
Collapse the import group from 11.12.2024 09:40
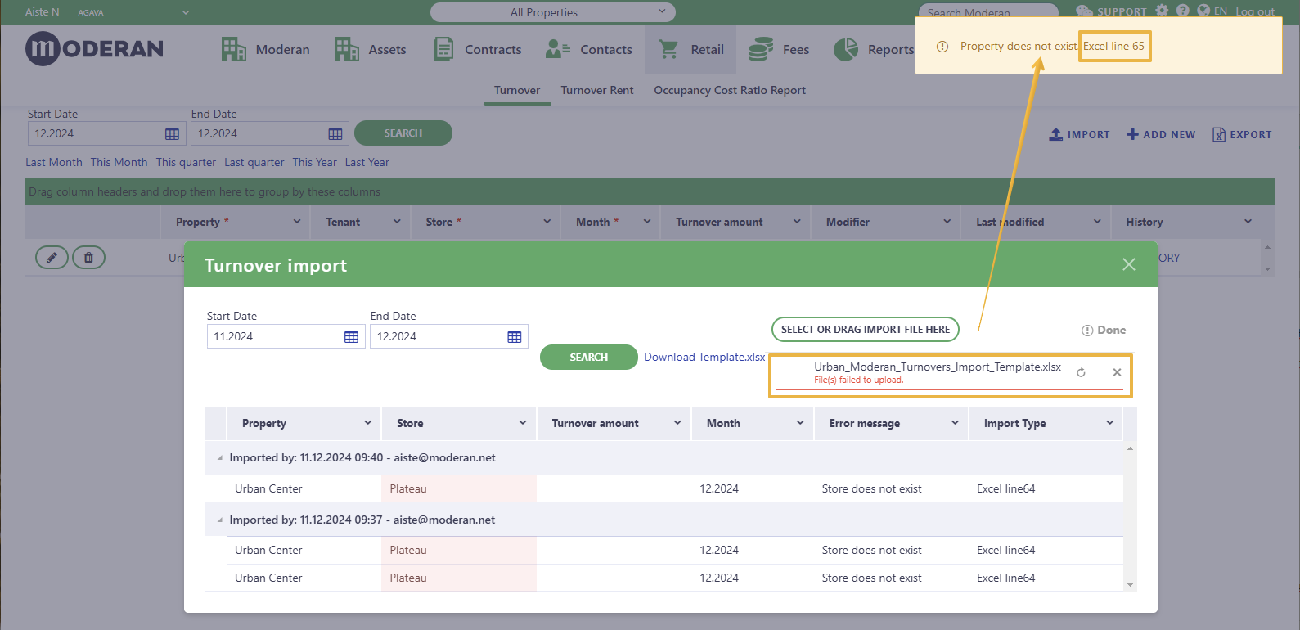pyautogui.click(x=219, y=458)
